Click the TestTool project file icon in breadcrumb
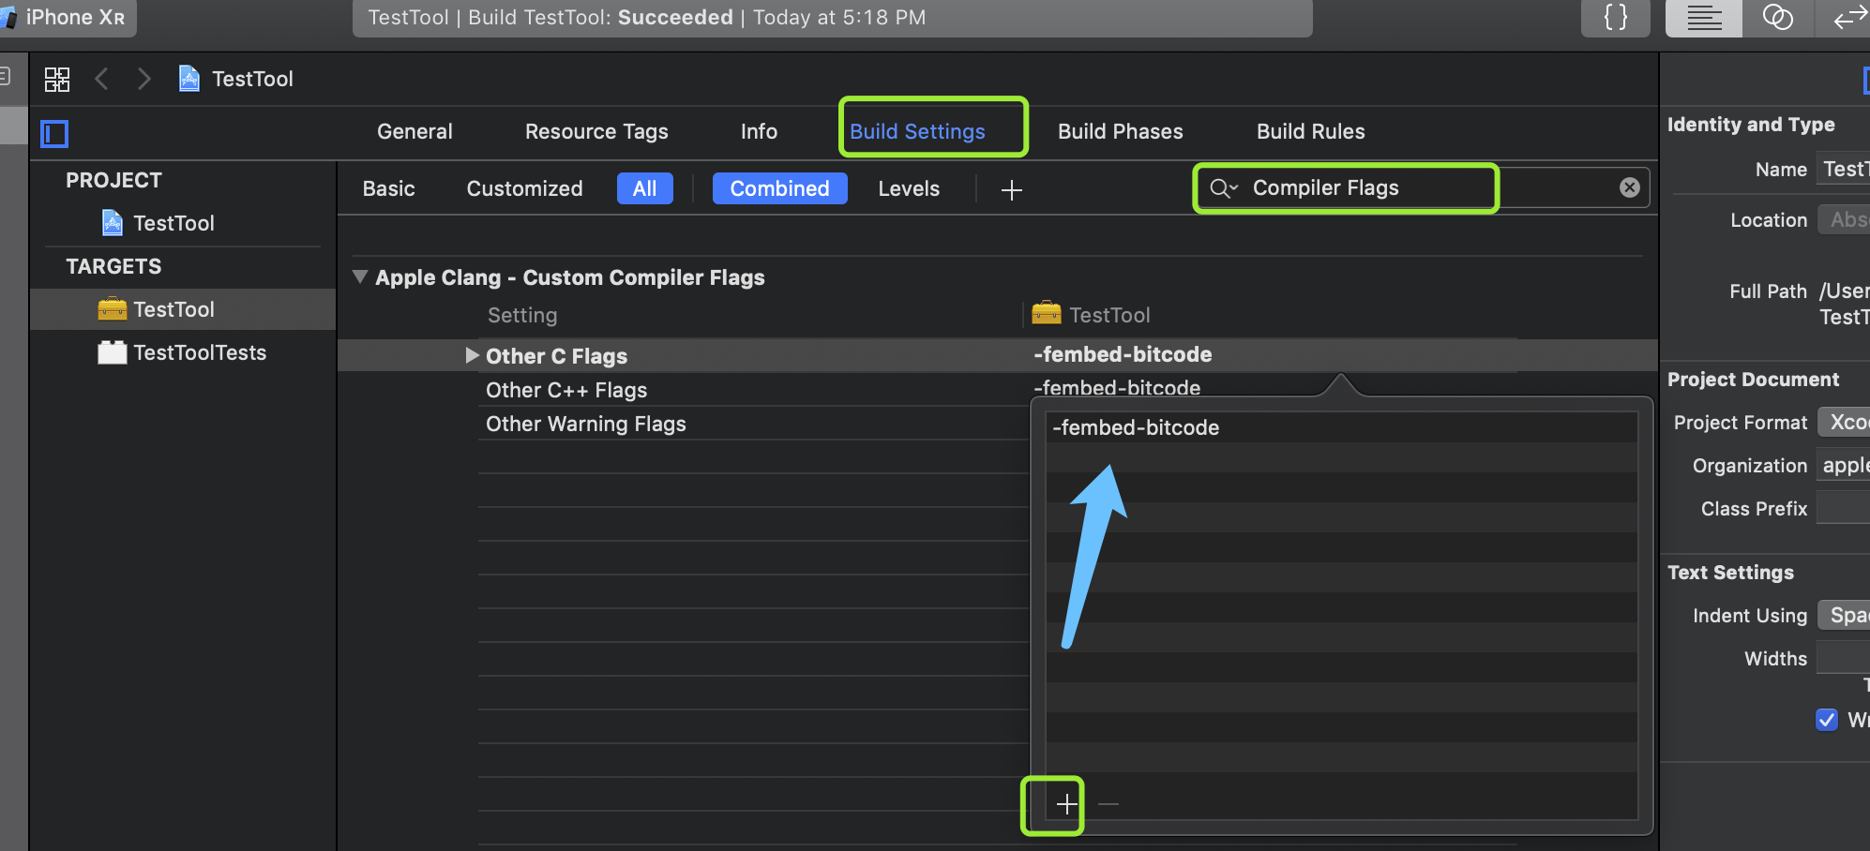 189,79
